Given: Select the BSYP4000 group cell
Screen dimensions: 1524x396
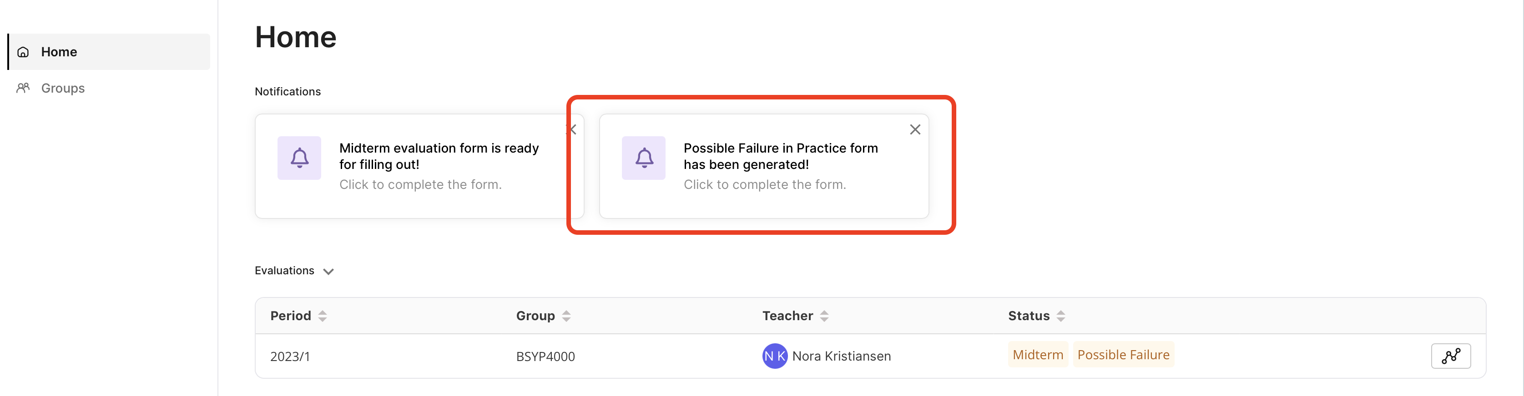Looking at the screenshot, I should coord(545,356).
